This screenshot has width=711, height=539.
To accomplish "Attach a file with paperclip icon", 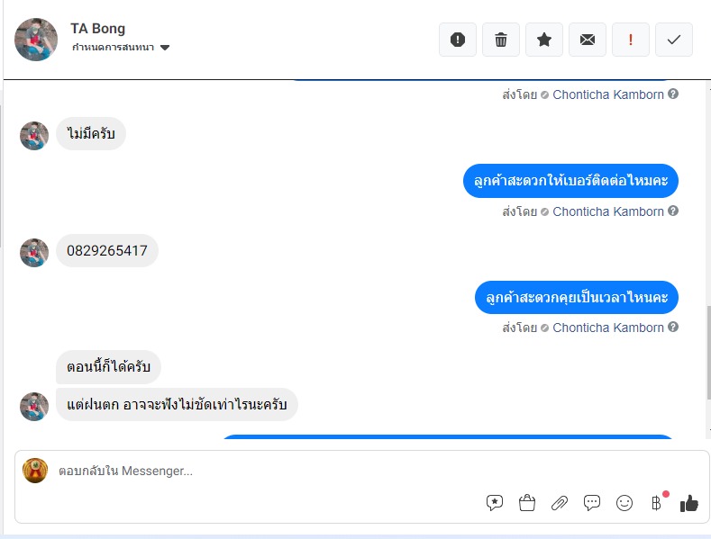I will [560, 503].
